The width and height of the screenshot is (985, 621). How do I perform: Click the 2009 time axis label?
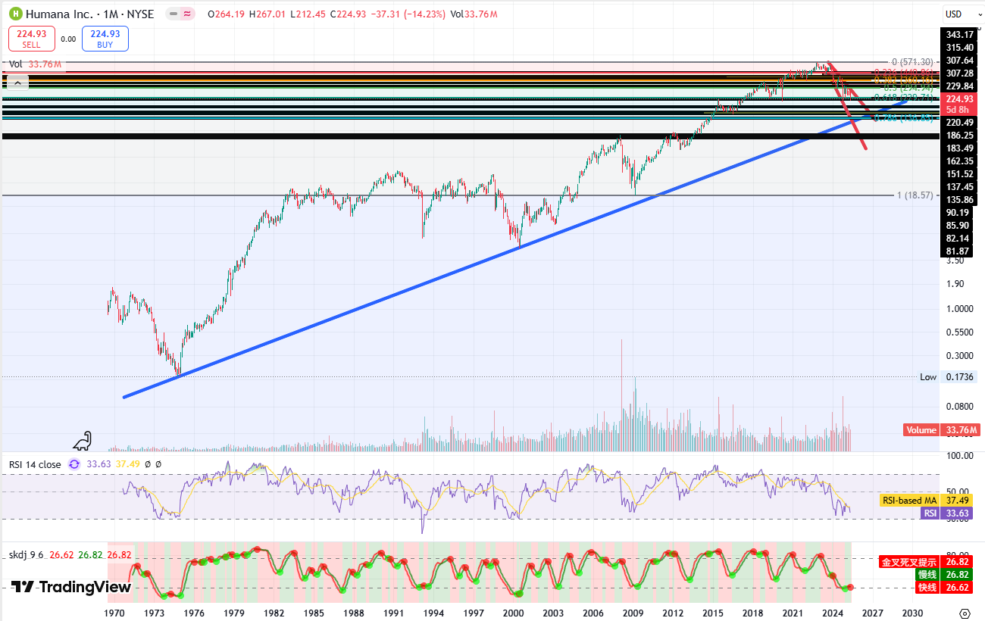click(x=633, y=613)
